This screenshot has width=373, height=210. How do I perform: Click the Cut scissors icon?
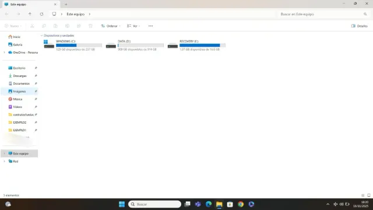(32, 26)
